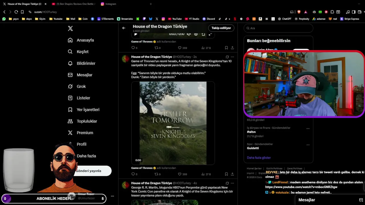Open Streamlabs bookmark
This screenshot has width=365, height=205.
point(125,19)
